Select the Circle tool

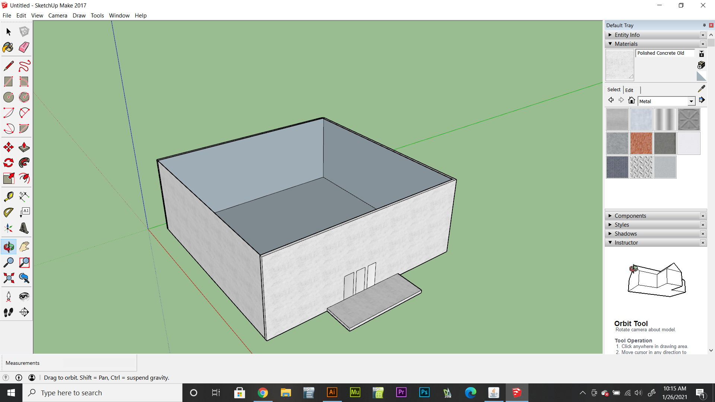(9, 97)
